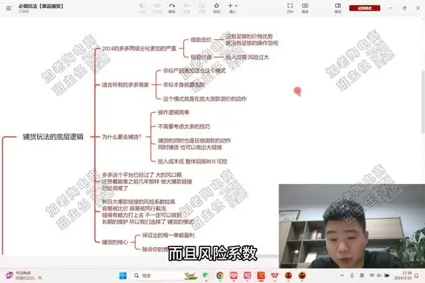Click the 试用模式 trial mode button
The height and width of the screenshot is (283, 425).
369,9
